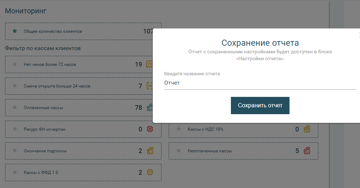This screenshot has width=360, height=188.
Task: Click the 24-hour shift icon
Action: click(150, 86)
